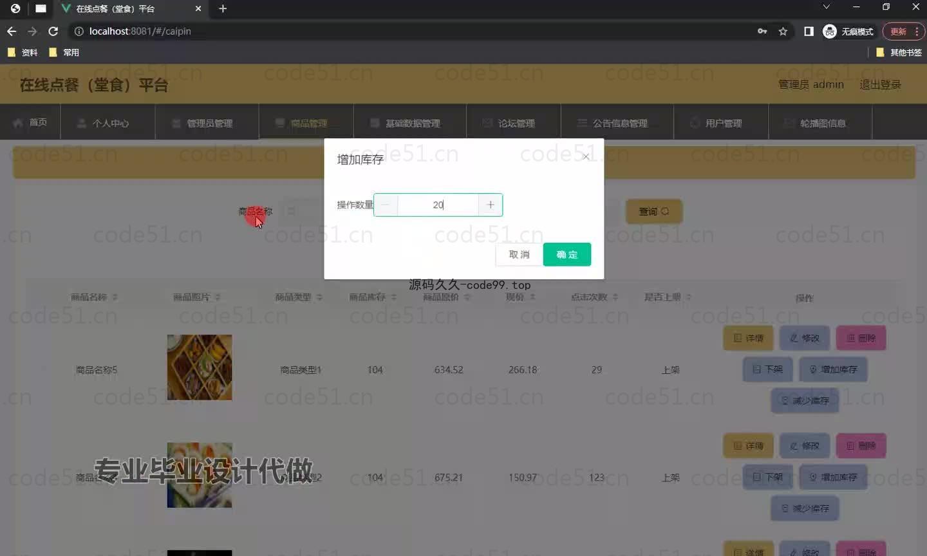Increase quantity with plus stepper
This screenshot has width=927, height=556.
tap(491, 205)
